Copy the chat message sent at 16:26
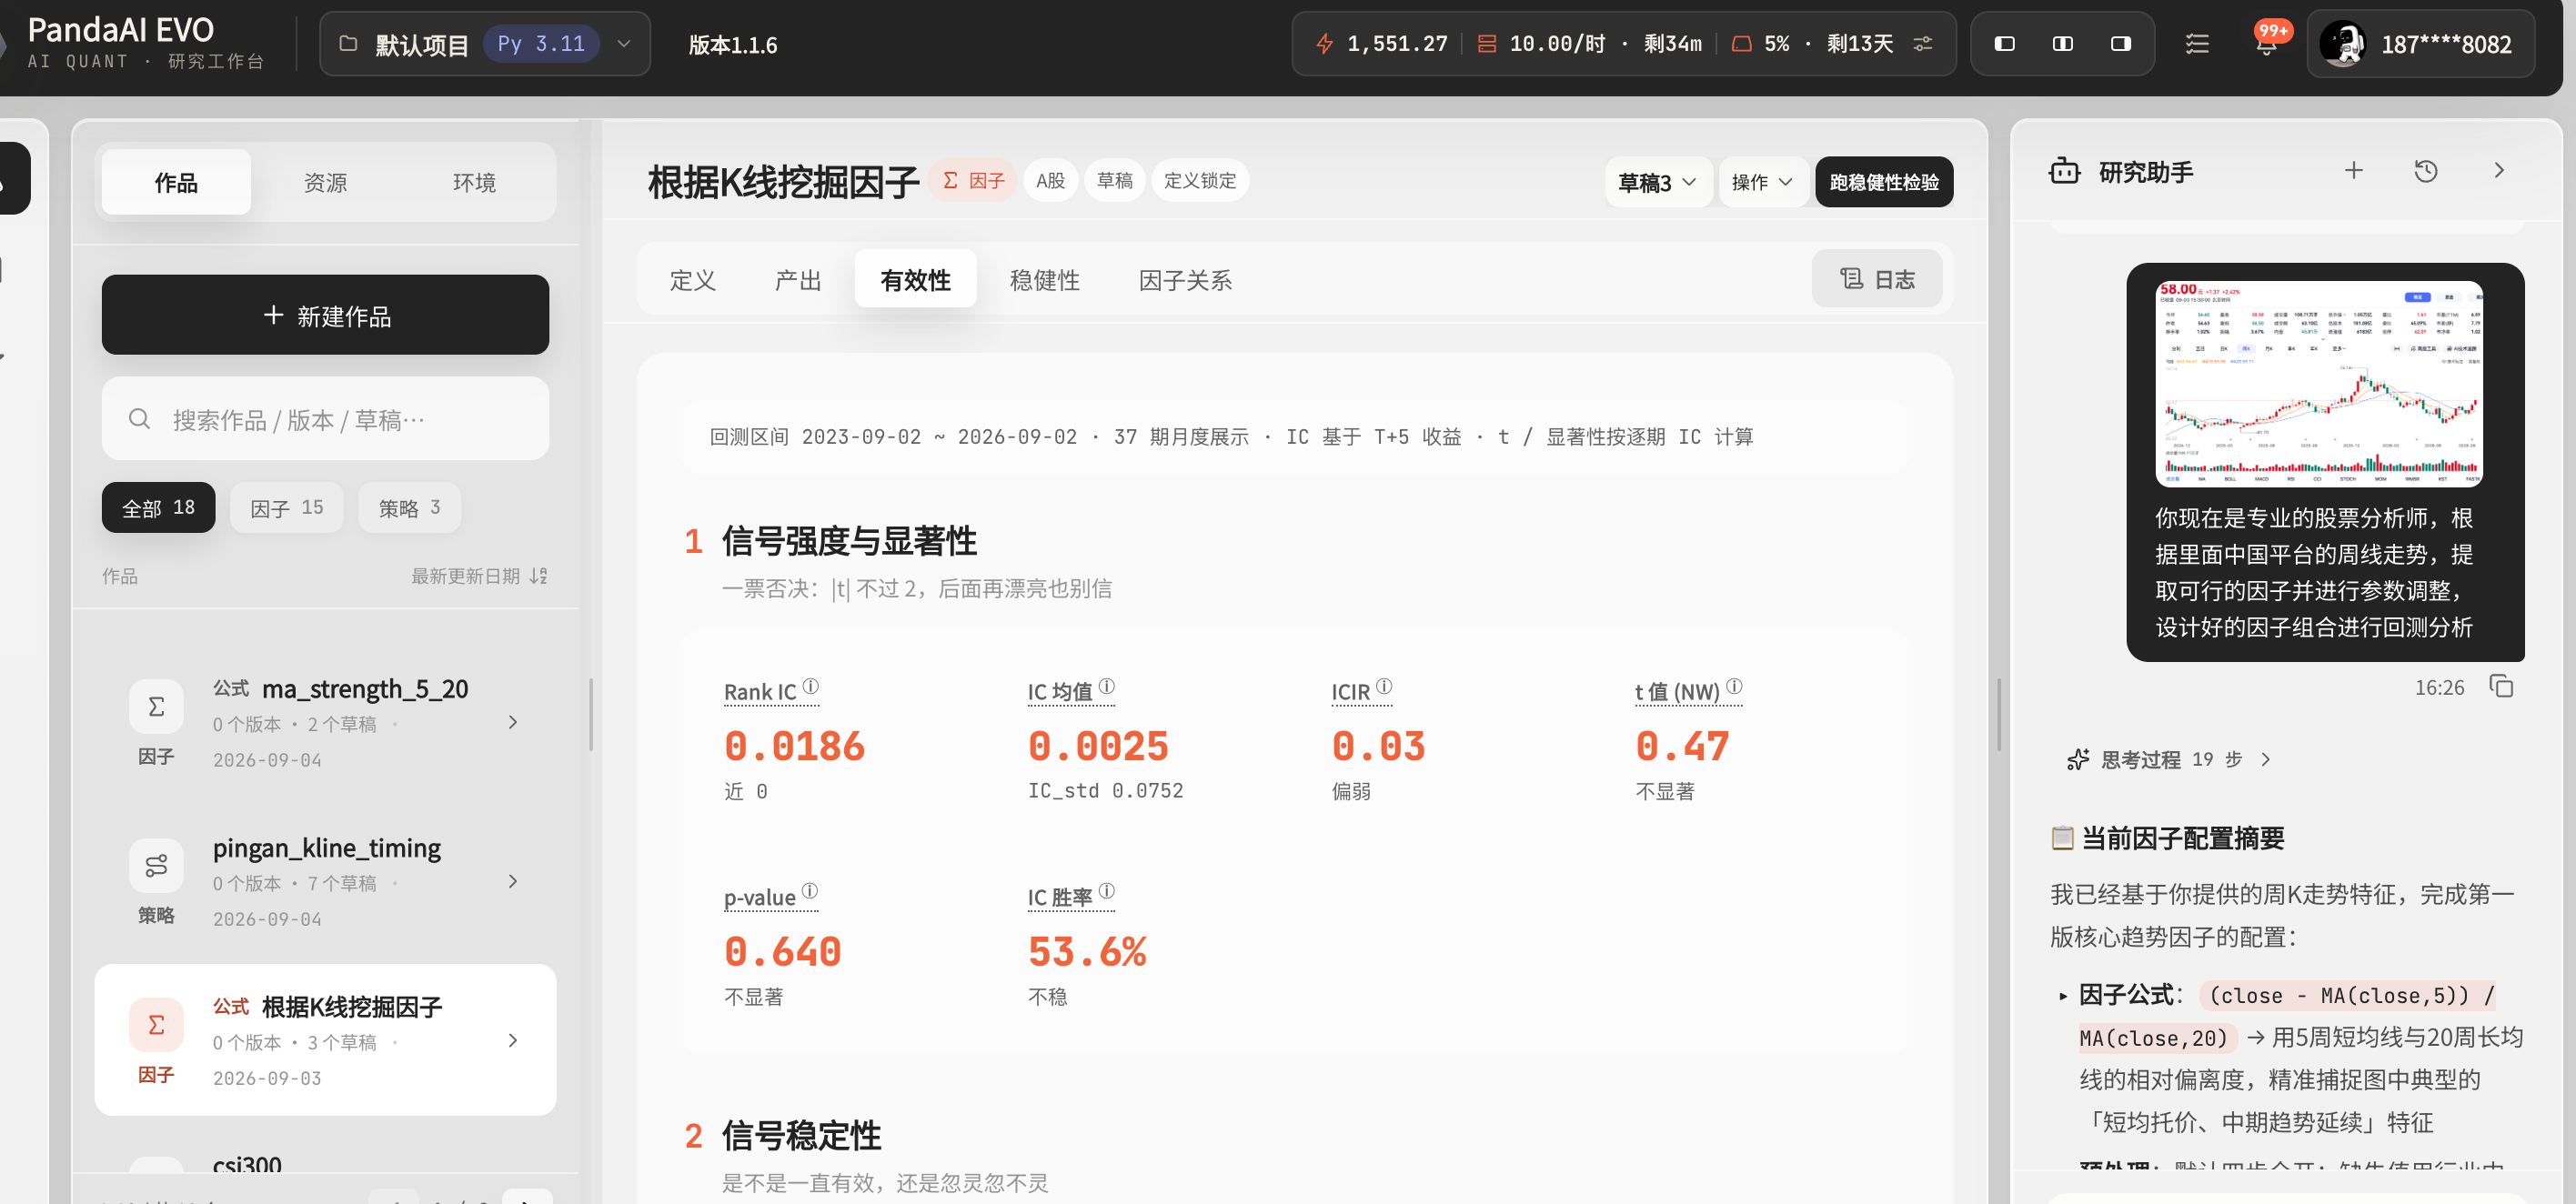 (2501, 687)
